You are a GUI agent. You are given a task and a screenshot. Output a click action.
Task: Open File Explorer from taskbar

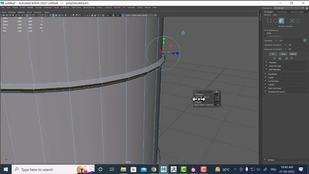point(124,170)
